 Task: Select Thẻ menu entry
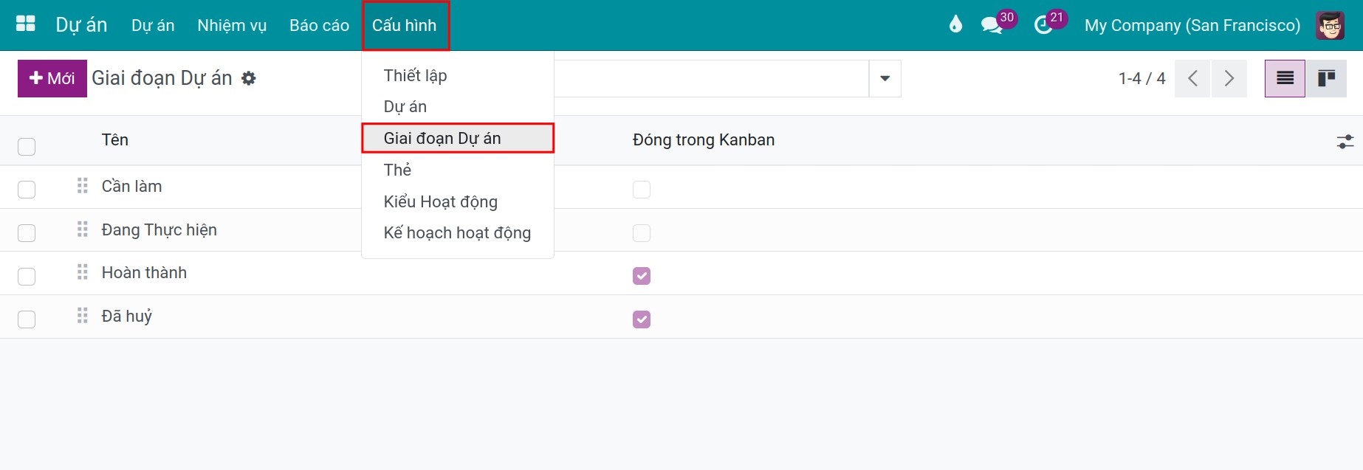tap(458, 170)
